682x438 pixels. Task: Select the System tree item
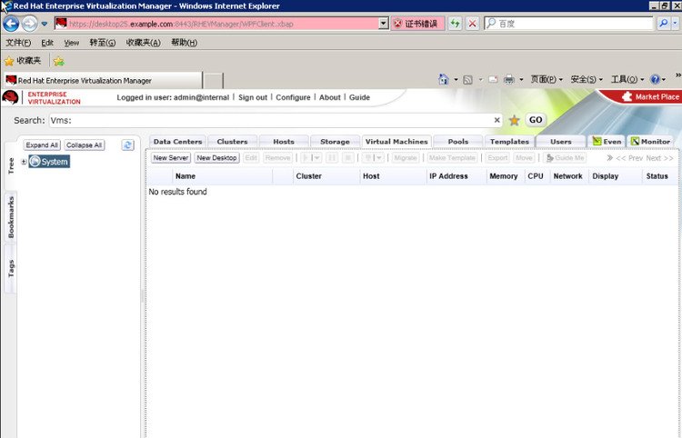(49, 162)
